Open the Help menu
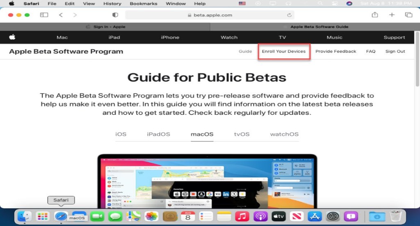Viewport: 420px width, 226px height. coord(200,3)
